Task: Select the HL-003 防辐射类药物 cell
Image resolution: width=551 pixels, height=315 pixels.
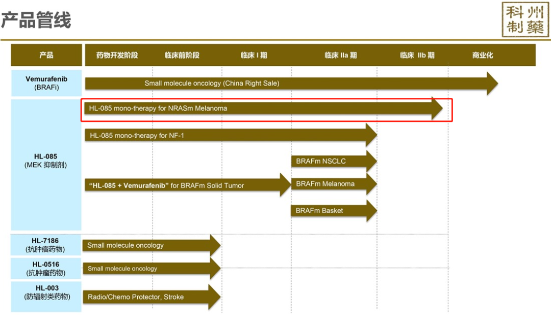Action: tap(46, 296)
